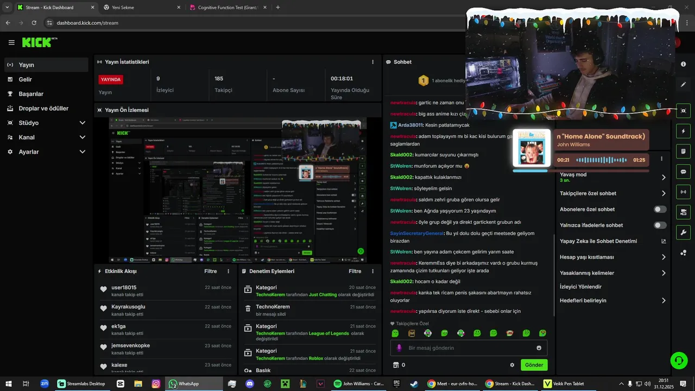
Task: Insert the brown angry block emote
Action: (x=412, y=333)
